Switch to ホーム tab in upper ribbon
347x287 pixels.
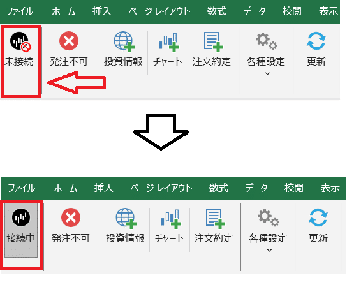click(x=64, y=11)
